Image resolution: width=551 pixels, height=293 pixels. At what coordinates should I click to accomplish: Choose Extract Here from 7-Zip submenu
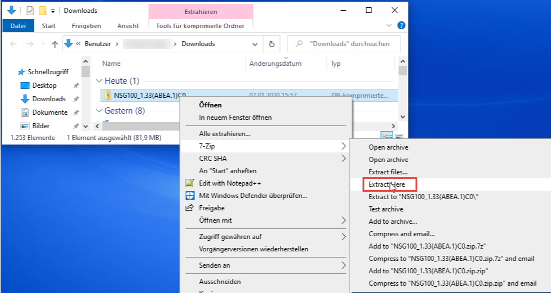[386, 184]
